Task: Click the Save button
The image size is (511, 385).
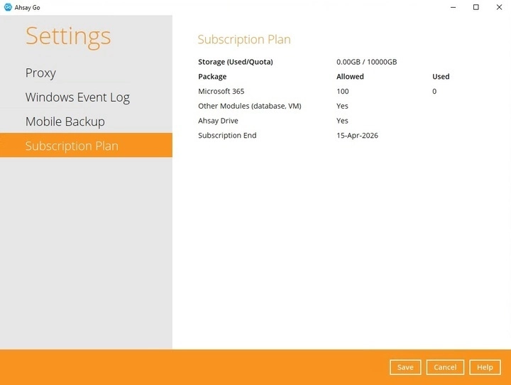Action: [405, 367]
